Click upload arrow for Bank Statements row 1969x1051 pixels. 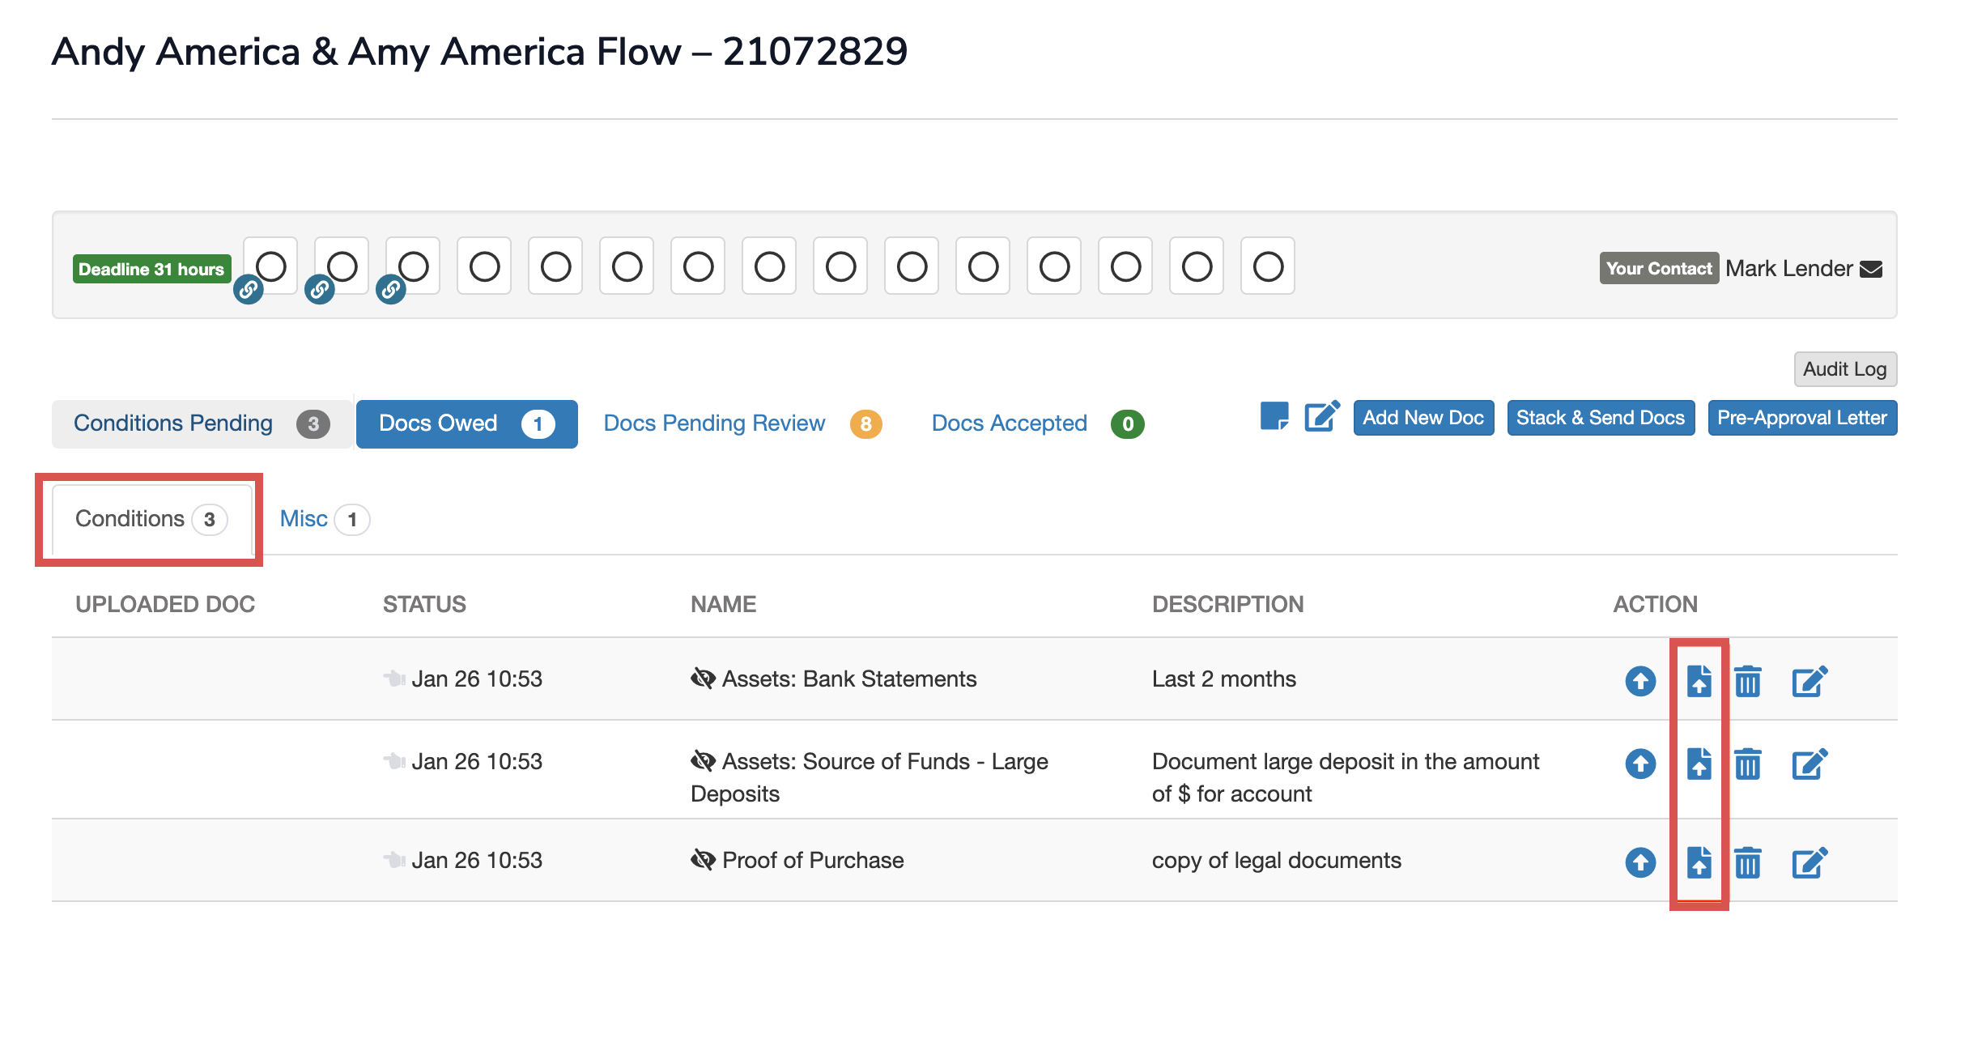click(1640, 681)
